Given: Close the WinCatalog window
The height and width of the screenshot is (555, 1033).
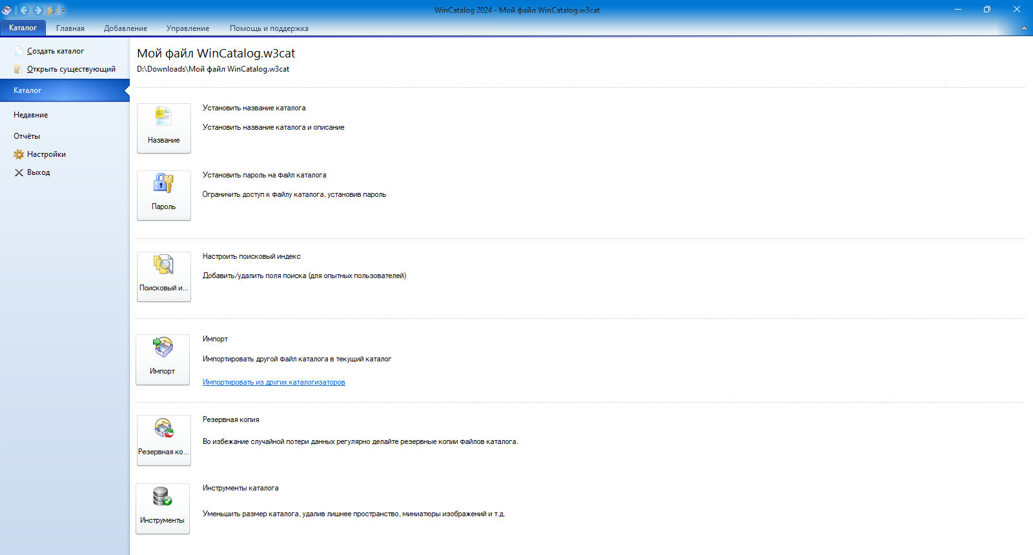Looking at the screenshot, I should pyautogui.click(x=1017, y=10).
